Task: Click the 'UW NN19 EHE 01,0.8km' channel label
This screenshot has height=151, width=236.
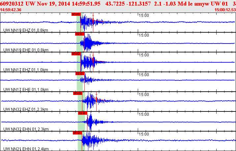Action: pos(26,50)
